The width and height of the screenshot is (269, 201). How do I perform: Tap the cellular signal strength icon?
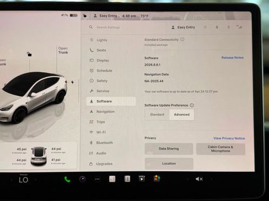pos(239,27)
